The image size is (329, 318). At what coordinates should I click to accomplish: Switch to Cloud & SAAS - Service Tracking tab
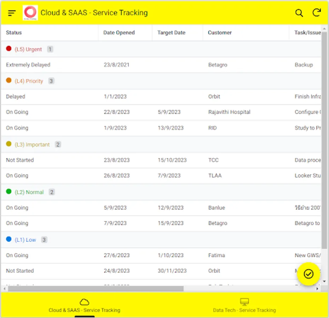click(x=84, y=305)
